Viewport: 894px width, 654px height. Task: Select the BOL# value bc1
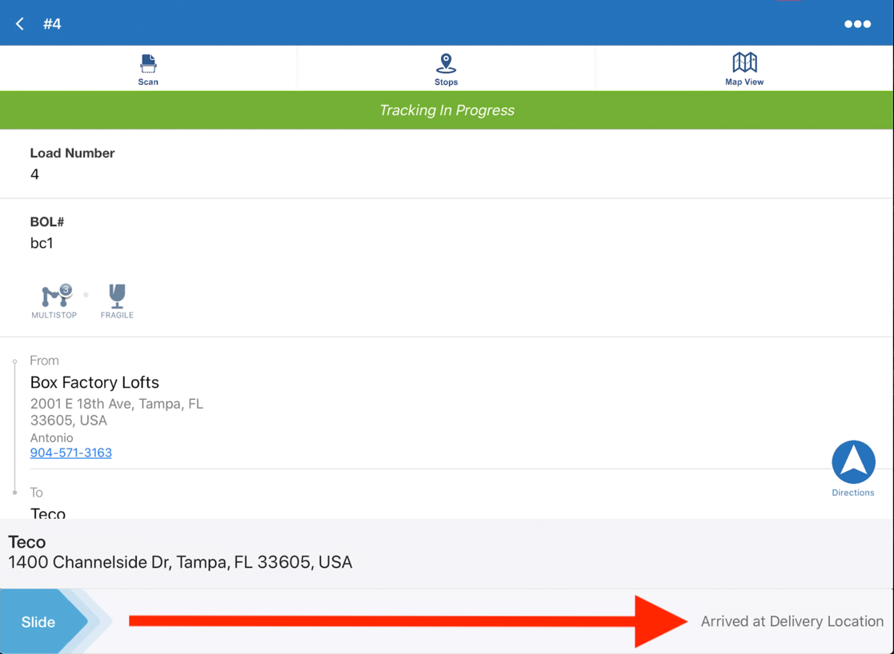42,243
